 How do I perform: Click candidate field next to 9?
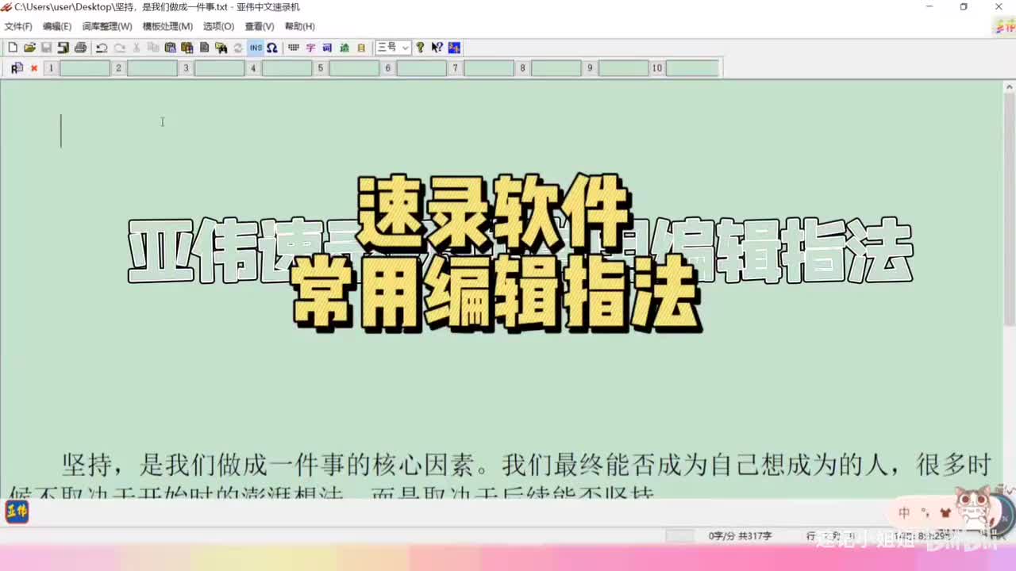[x=624, y=68]
